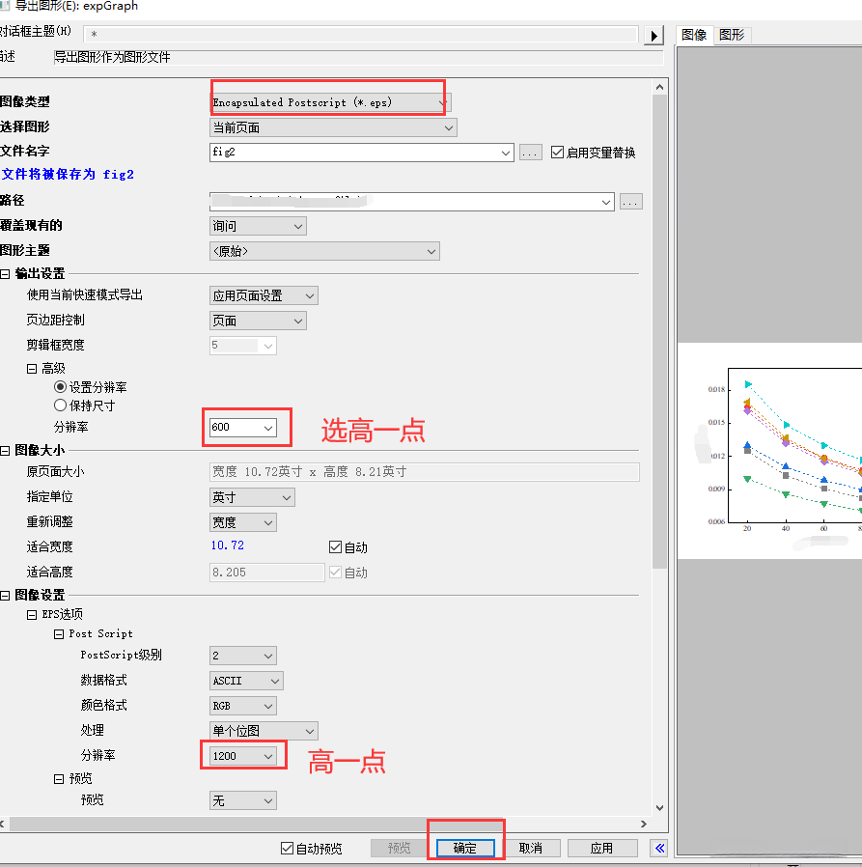Click 适合宽度 value 10.72
This screenshot has width=862, height=867.
pos(227,545)
